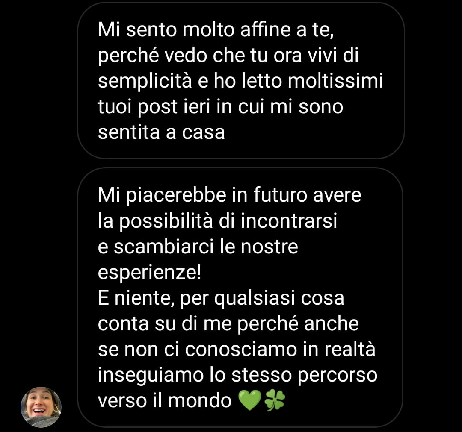Click the line "E niente, per qualsiasi cosa"

(221, 299)
